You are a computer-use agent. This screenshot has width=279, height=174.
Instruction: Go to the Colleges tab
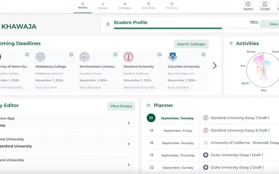pyautogui.click(x=125, y=6)
